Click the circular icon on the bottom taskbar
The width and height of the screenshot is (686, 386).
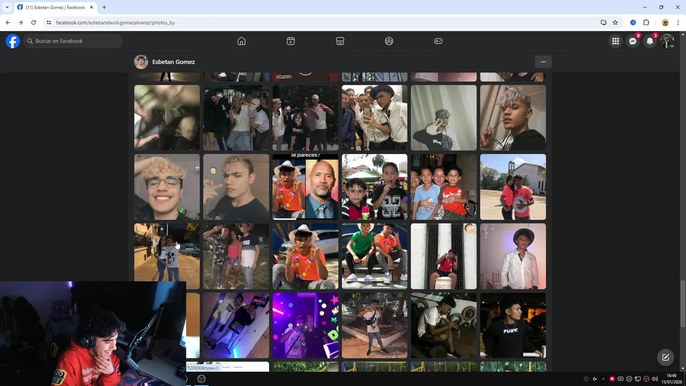point(202,378)
